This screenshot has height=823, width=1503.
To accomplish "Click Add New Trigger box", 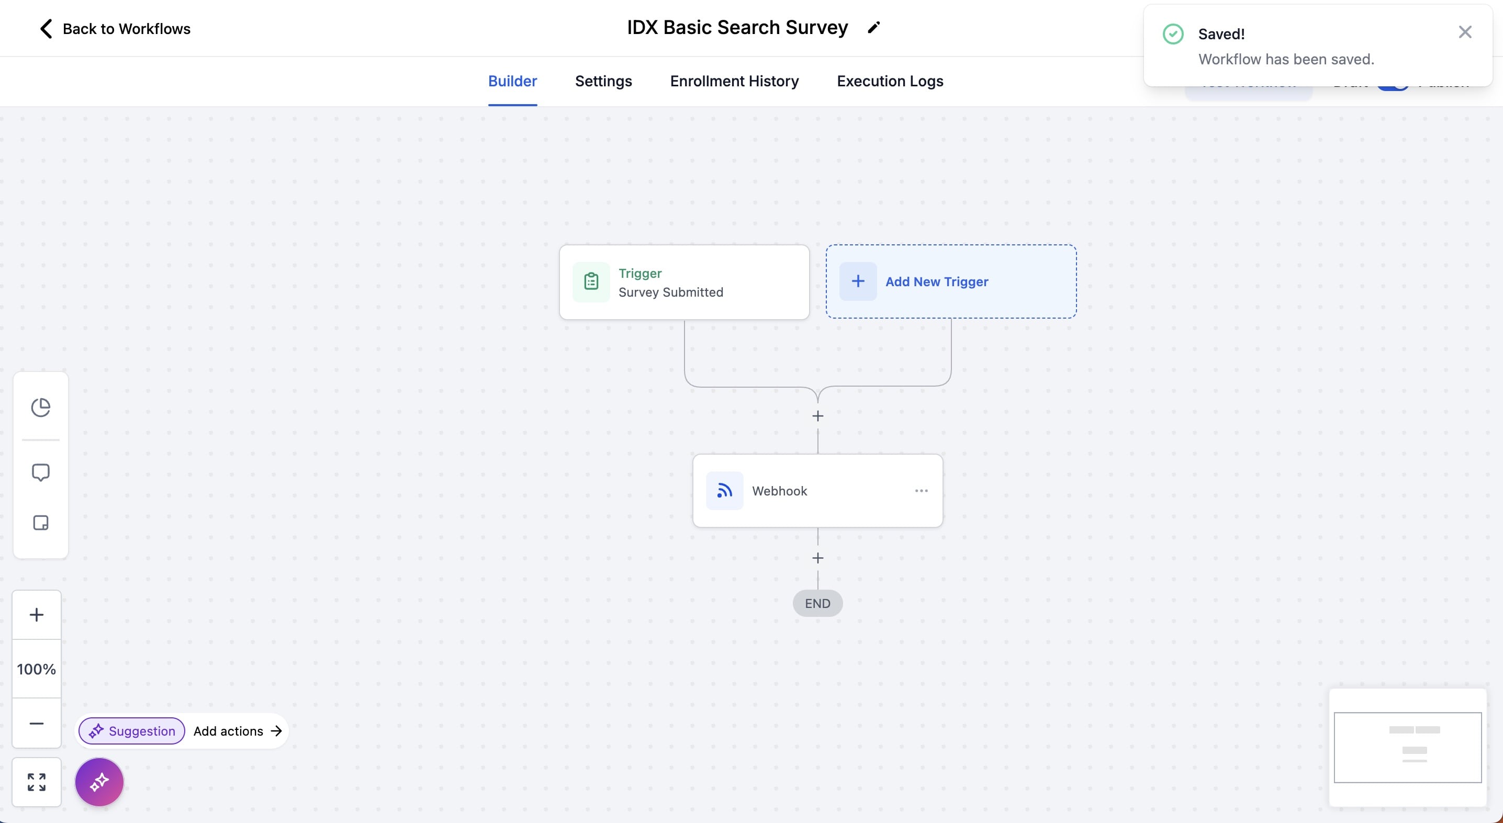I will click(x=950, y=281).
